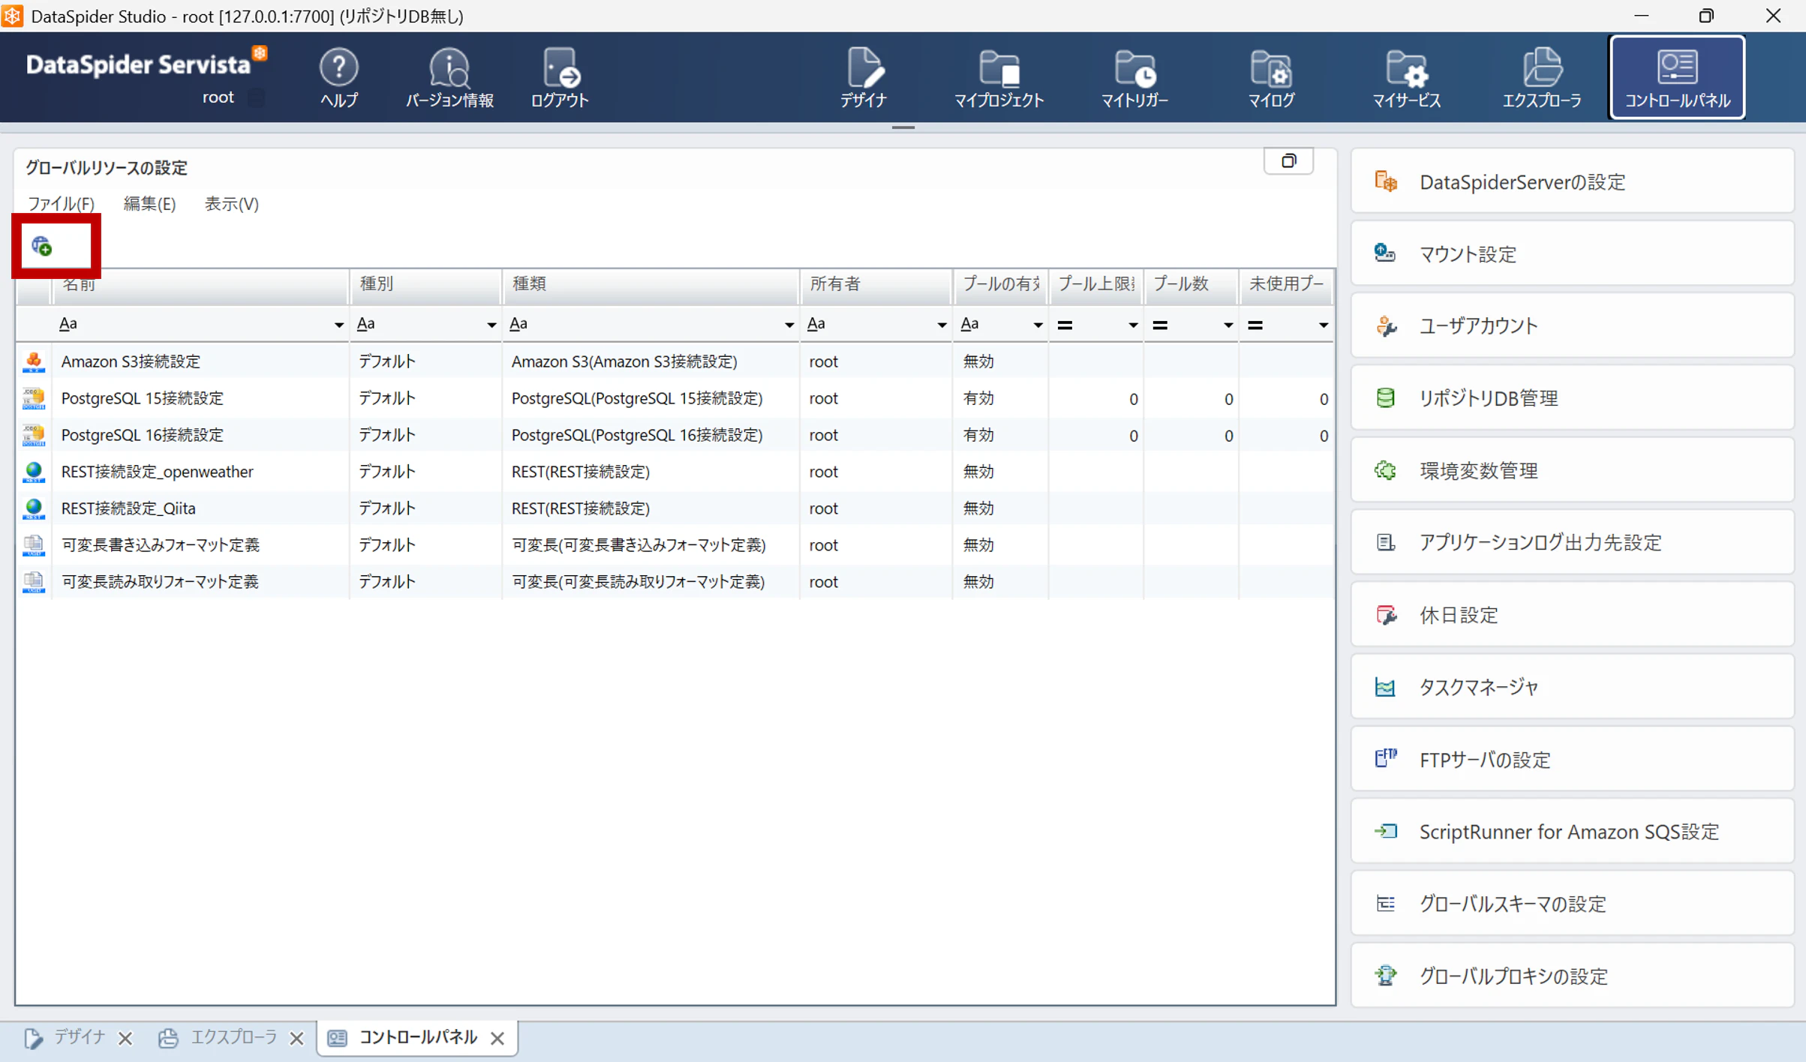1806x1062 pixels.
Task: Click the グローバルプロキシの設定 icon
Action: [1385, 976]
